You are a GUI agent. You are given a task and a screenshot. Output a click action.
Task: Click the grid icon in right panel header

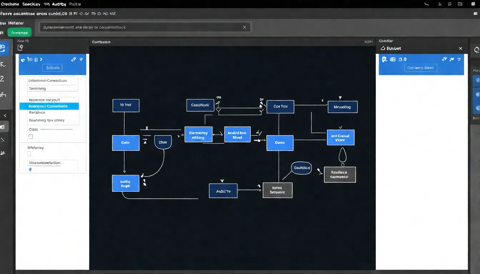pos(393,60)
